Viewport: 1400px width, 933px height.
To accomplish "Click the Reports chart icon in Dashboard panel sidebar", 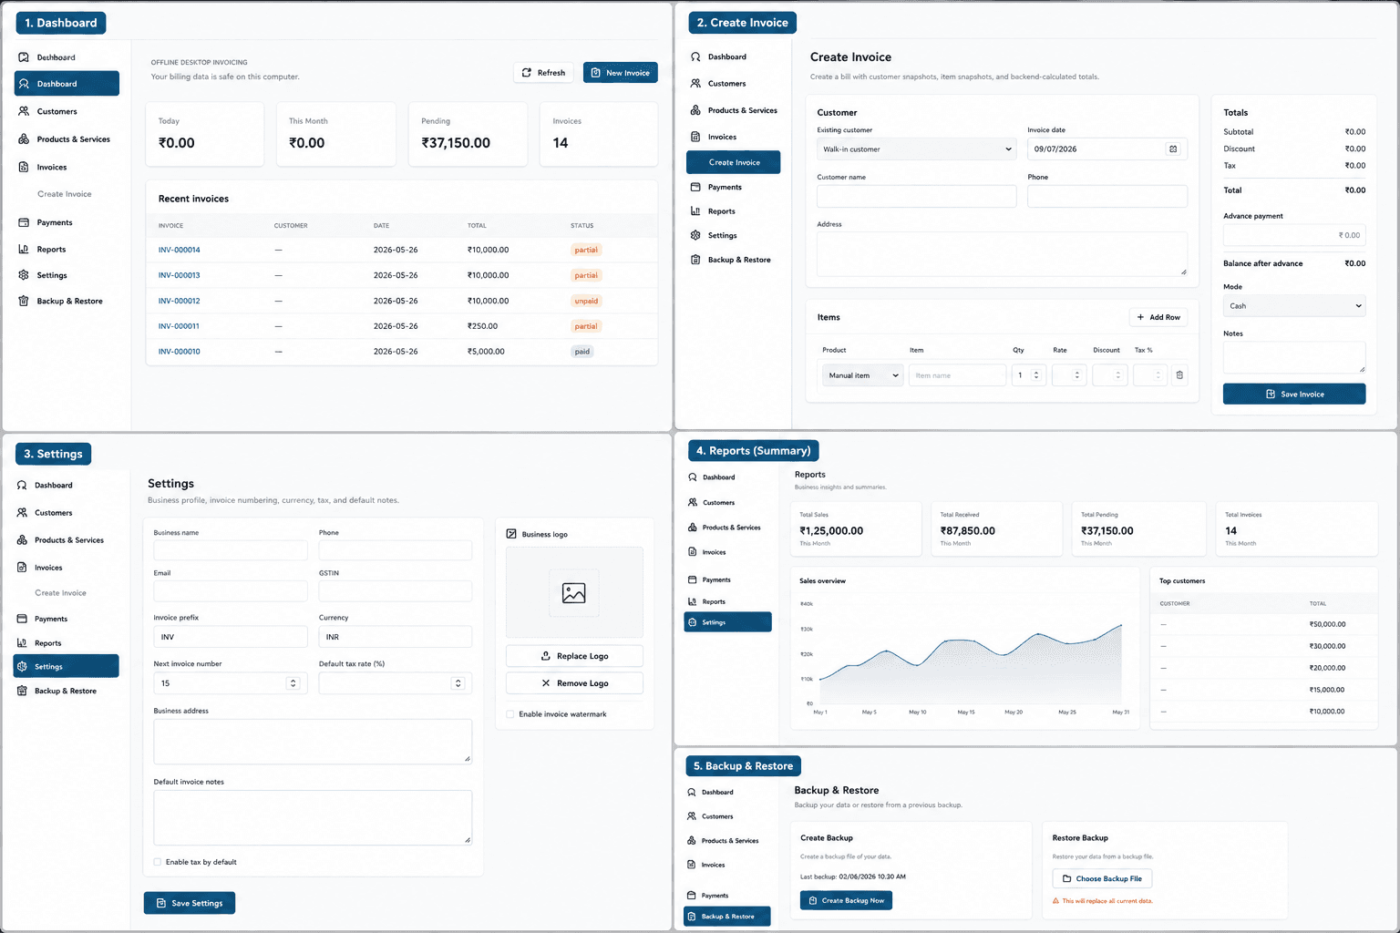I will pos(24,249).
